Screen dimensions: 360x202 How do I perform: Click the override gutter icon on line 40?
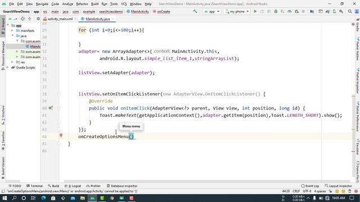point(51,108)
